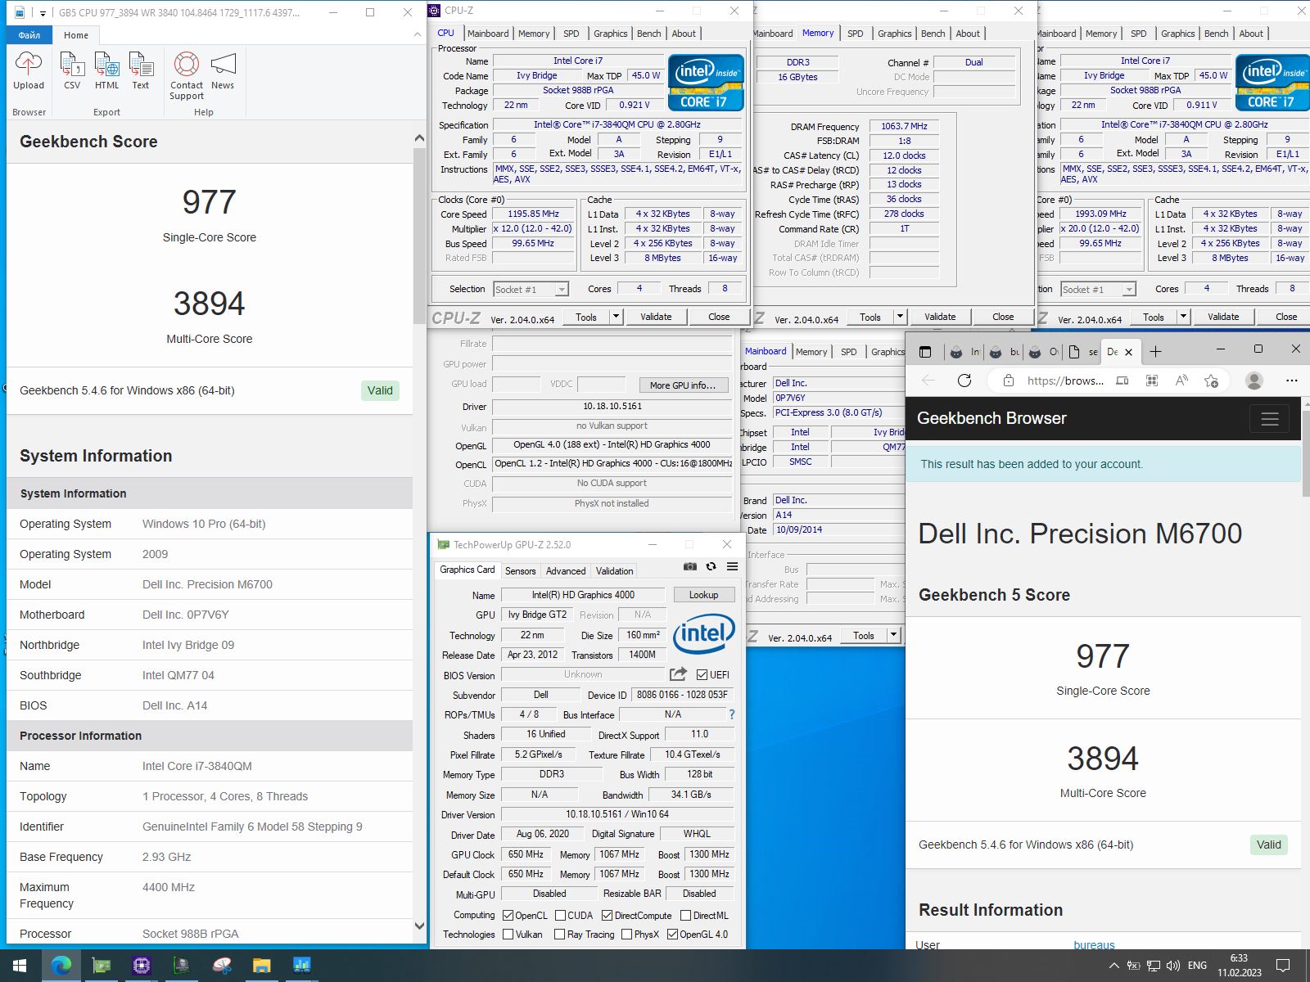The image size is (1310, 982).
Task: Click the clock in the taskbar
Action: click(1239, 966)
